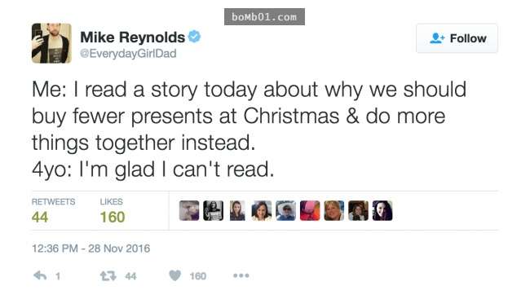Like the tweet with heart icon
Screen dimensions: 530x308
(174, 275)
